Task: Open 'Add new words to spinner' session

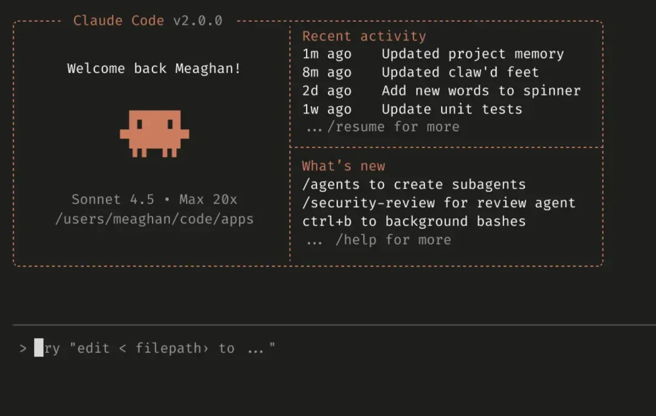Action: (442, 90)
